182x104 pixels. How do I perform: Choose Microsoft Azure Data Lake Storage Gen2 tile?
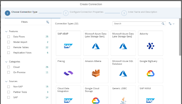click(123, 43)
